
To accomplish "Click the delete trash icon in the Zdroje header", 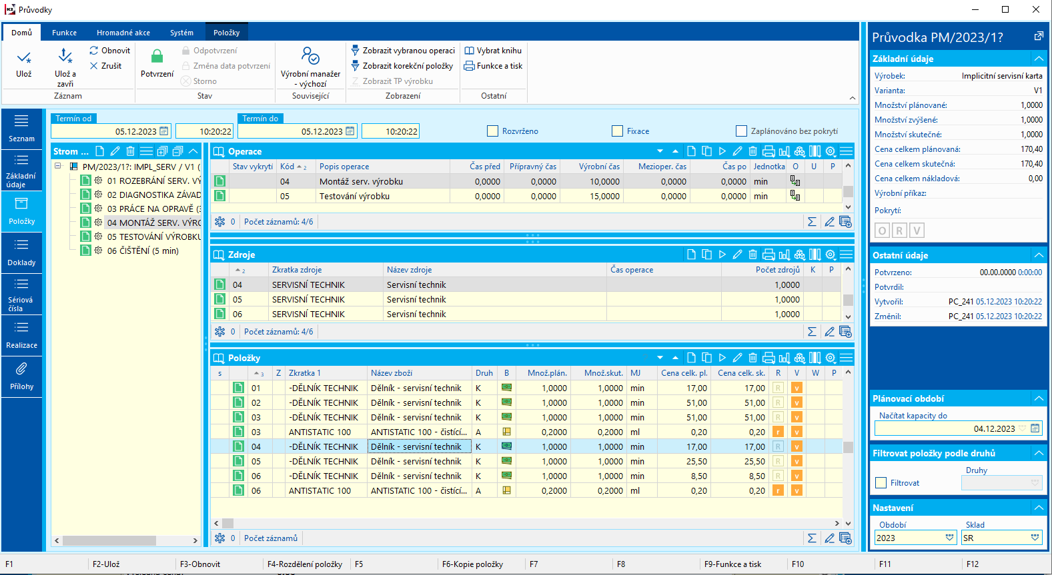I will click(x=752, y=255).
